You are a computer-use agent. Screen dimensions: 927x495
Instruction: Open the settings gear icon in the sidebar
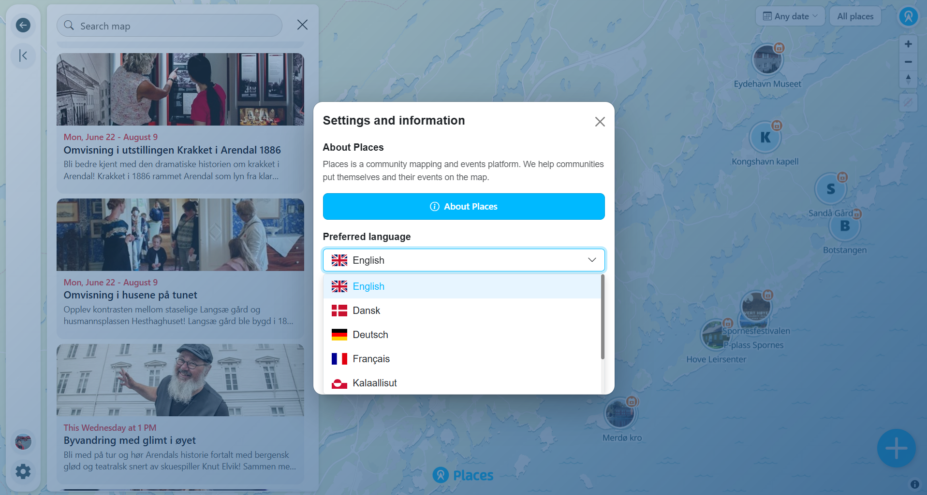[x=23, y=471]
